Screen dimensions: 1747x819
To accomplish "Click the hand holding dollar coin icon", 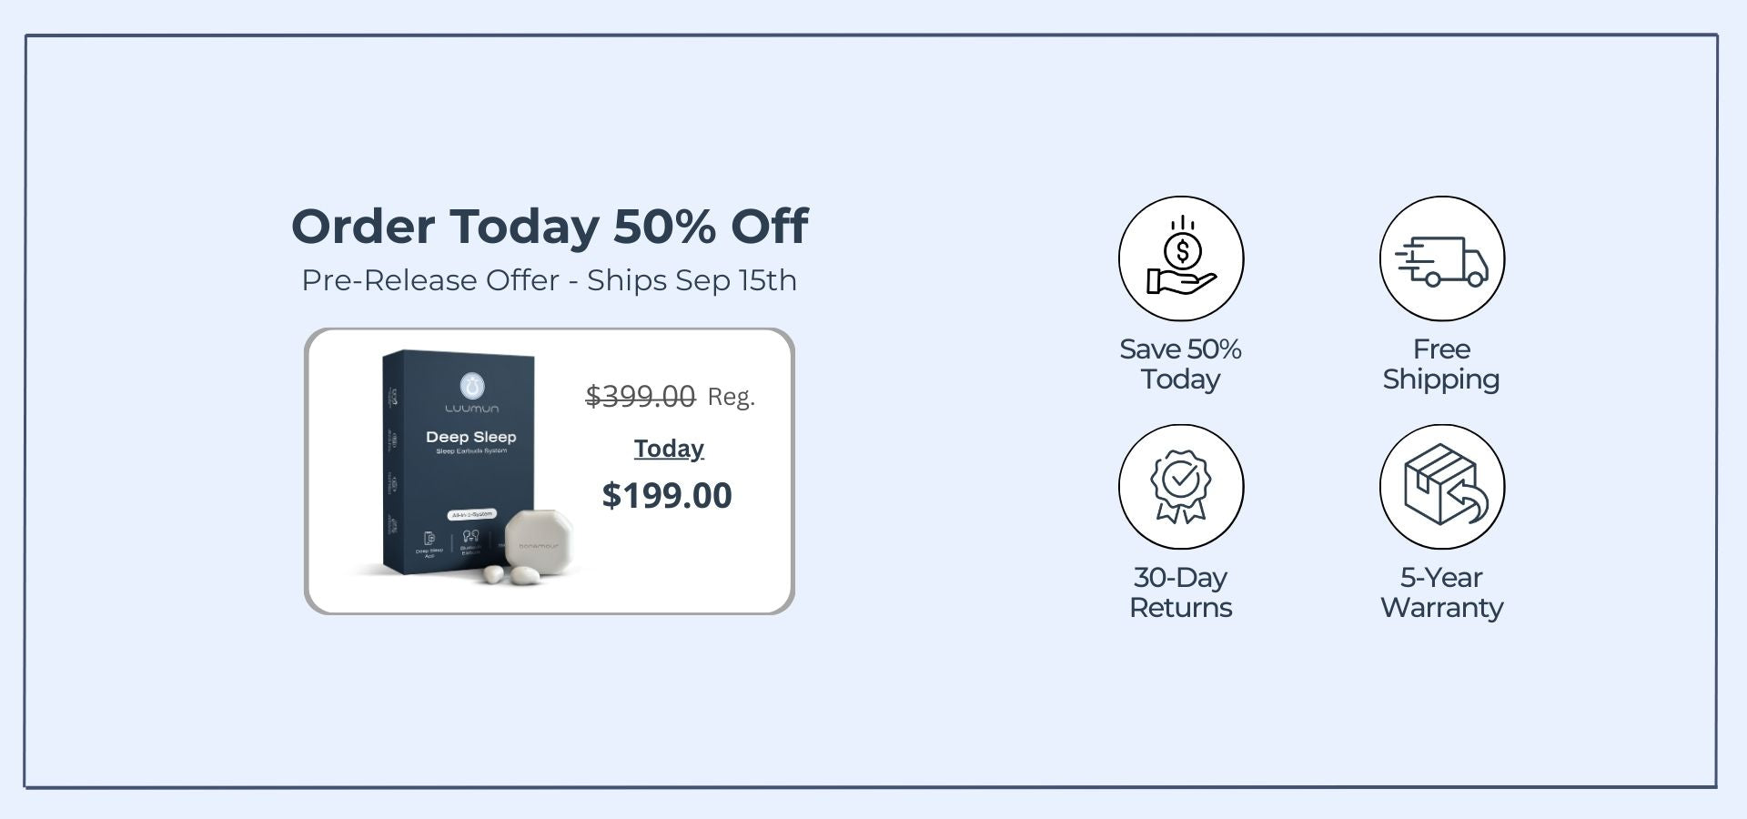I will [1181, 258].
